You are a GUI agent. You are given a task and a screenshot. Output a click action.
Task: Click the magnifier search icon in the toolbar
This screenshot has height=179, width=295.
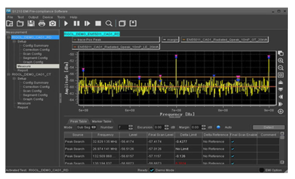coord(109,23)
